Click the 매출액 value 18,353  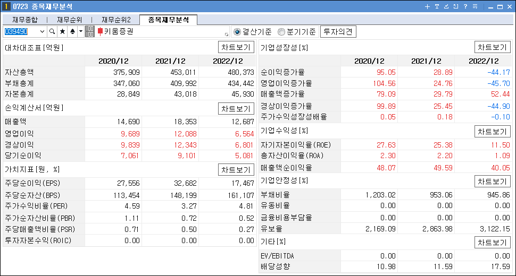pos(185,122)
